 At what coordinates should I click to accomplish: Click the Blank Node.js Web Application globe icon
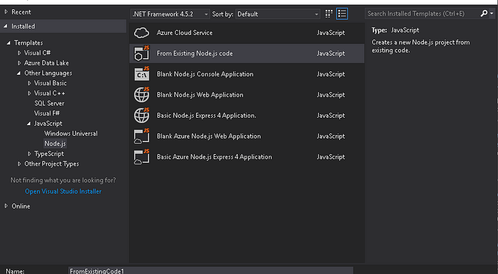tap(142, 95)
